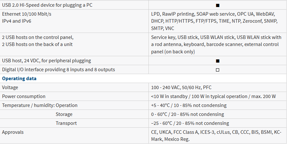Screen dimensions: 287x144
Task: Click the Service key, USB stick description
Action: pos(216,44)
